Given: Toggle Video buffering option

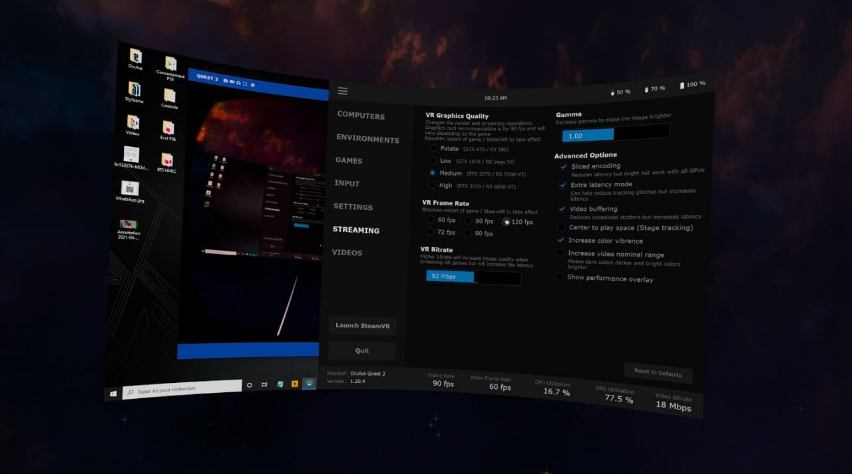Looking at the screenshot, I should (562, 209).
